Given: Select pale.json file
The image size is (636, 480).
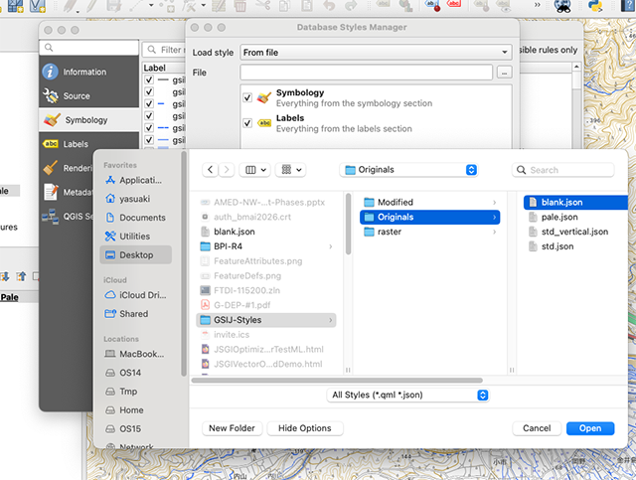Looking at the screenshot, I should [x=576, y=217].
